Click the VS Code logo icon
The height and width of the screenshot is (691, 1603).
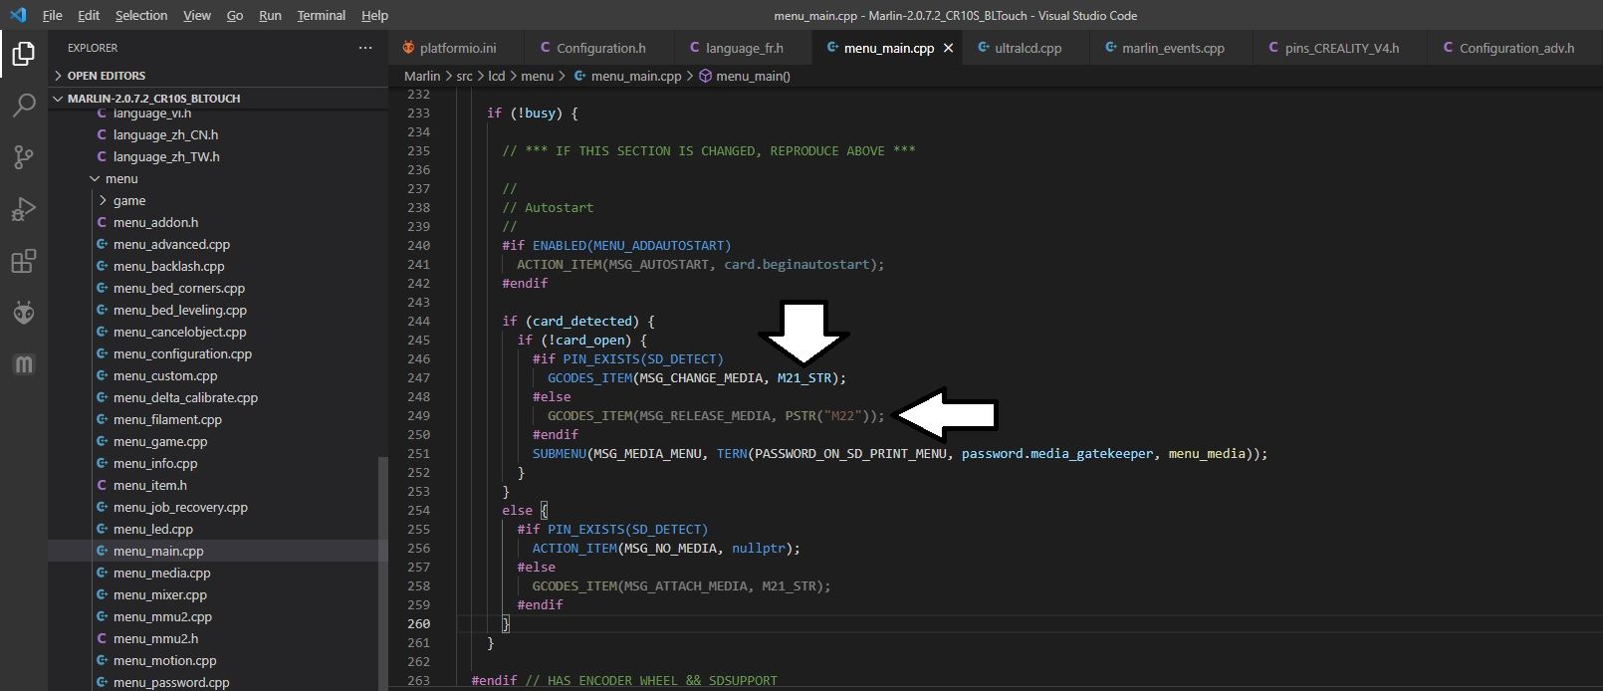[x=18, y=15]
